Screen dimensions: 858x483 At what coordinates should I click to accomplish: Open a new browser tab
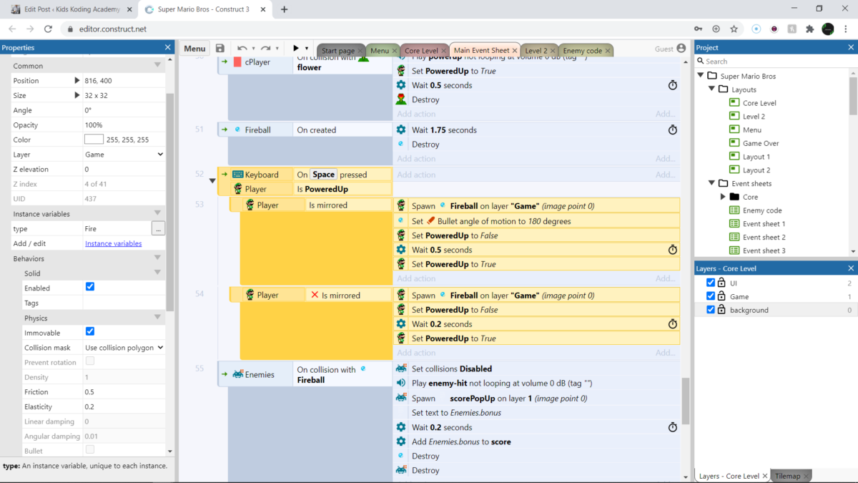pyautogui.click(x=284, y=9)
